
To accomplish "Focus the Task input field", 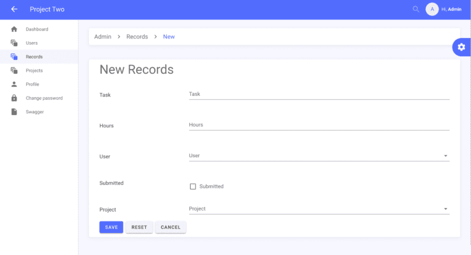I will click(319, 94).
